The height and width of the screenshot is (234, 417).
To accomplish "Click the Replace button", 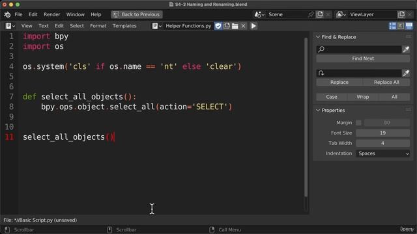I will [x=339, y=83].
